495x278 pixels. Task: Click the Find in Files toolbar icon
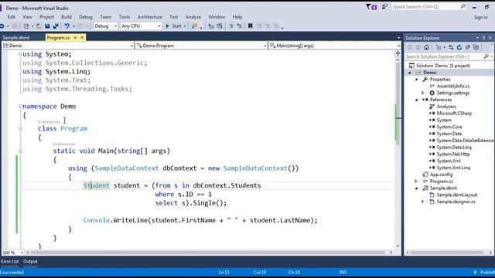[194, 26]
